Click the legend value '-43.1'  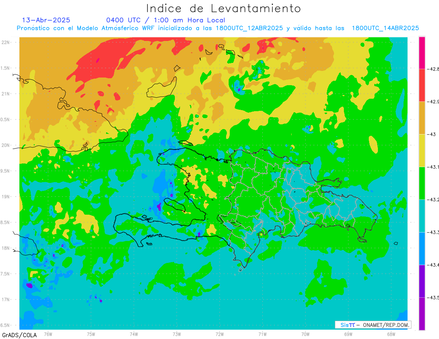[433, 167]
